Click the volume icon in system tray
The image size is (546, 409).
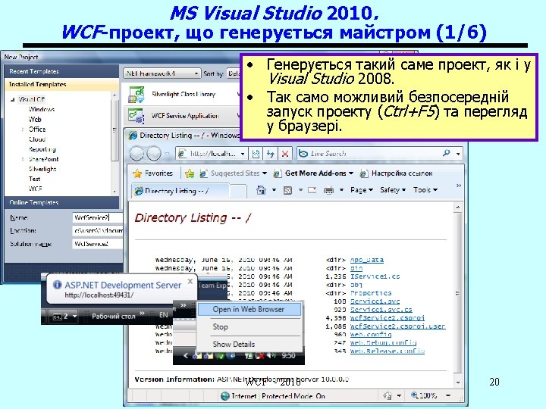(x=272, y=355)
